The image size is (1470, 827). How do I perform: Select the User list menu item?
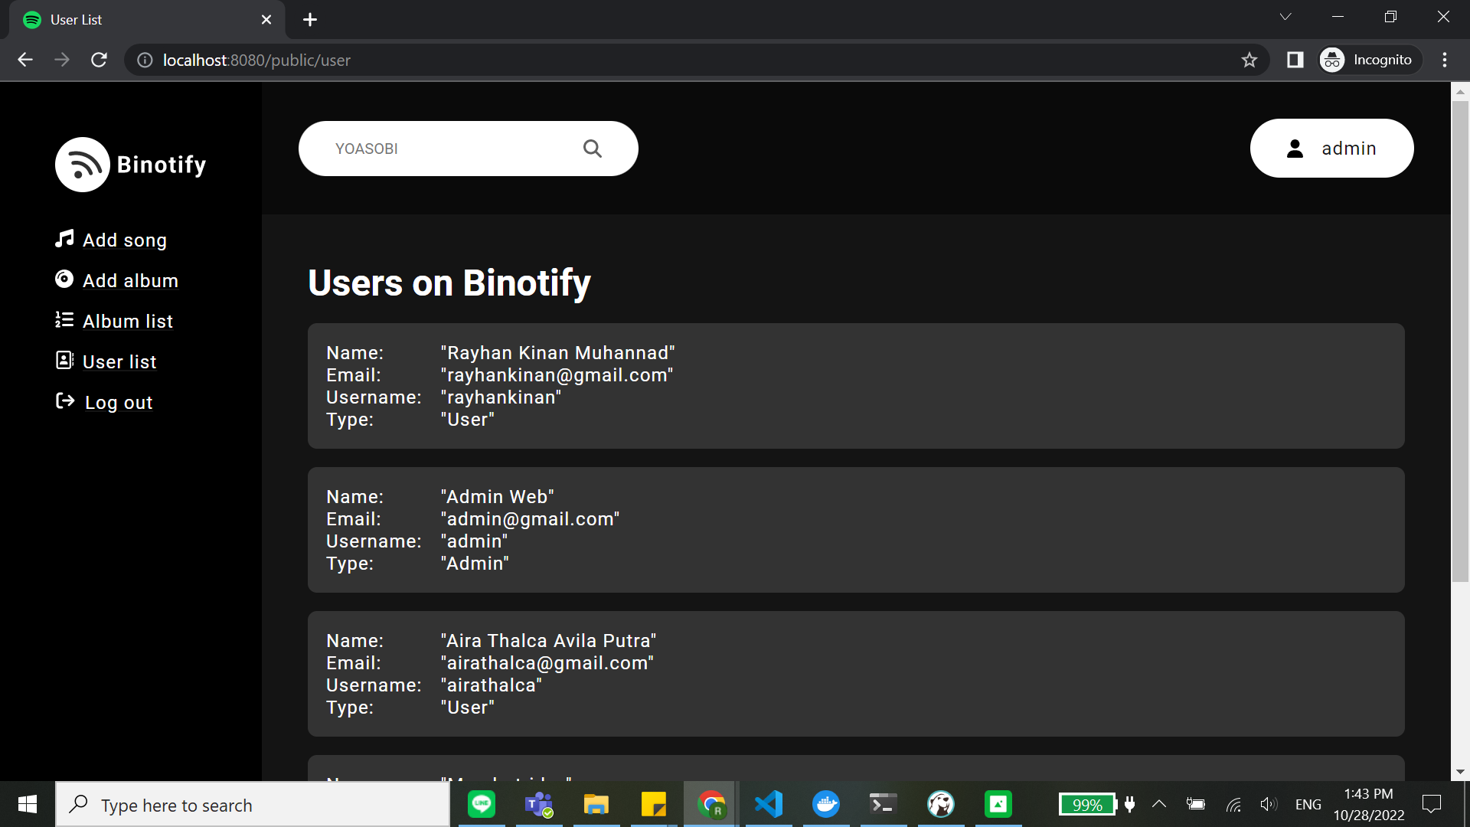tap(119, 361)
